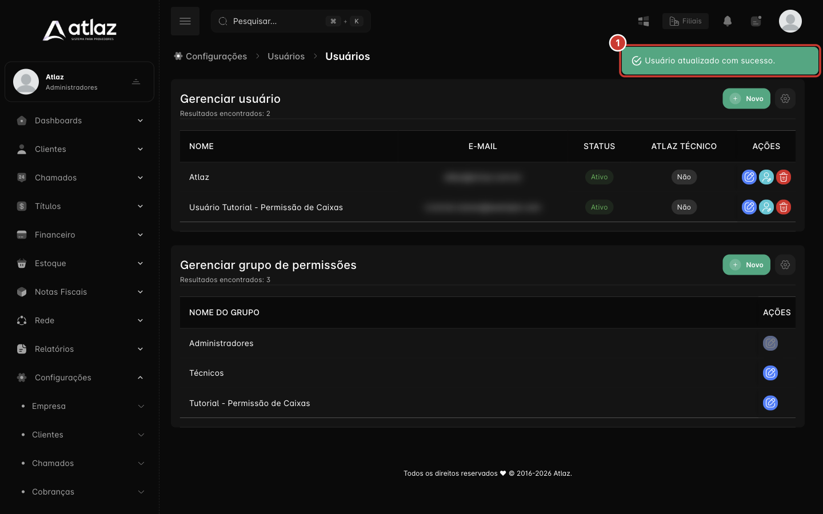The image size is (823, 514).
Task: Edit the Técnicos permission group
Action: tap(770, 373)
